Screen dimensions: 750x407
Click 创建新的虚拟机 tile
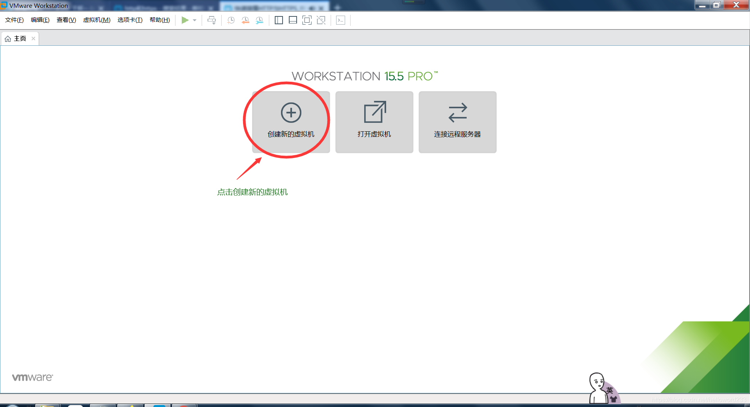[291, 122]
